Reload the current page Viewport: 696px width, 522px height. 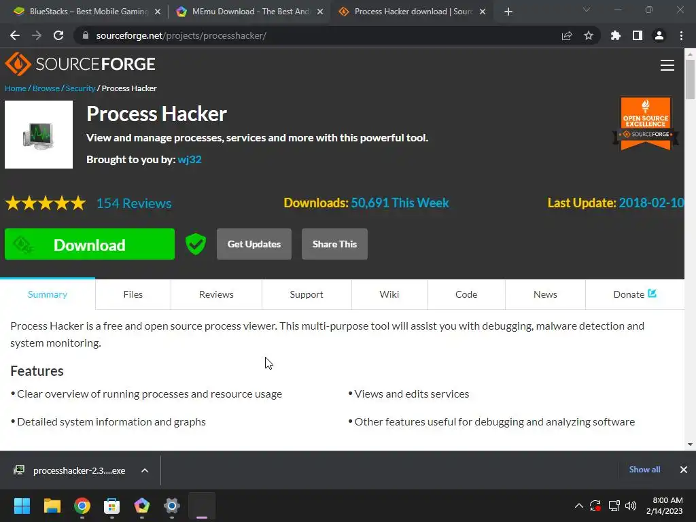pos(58,35)
